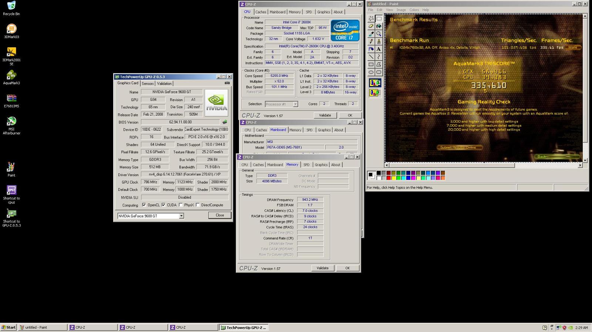Click GPU-Z screenshot camera icon
Screen dimensions: 592x332
point(227,83)
